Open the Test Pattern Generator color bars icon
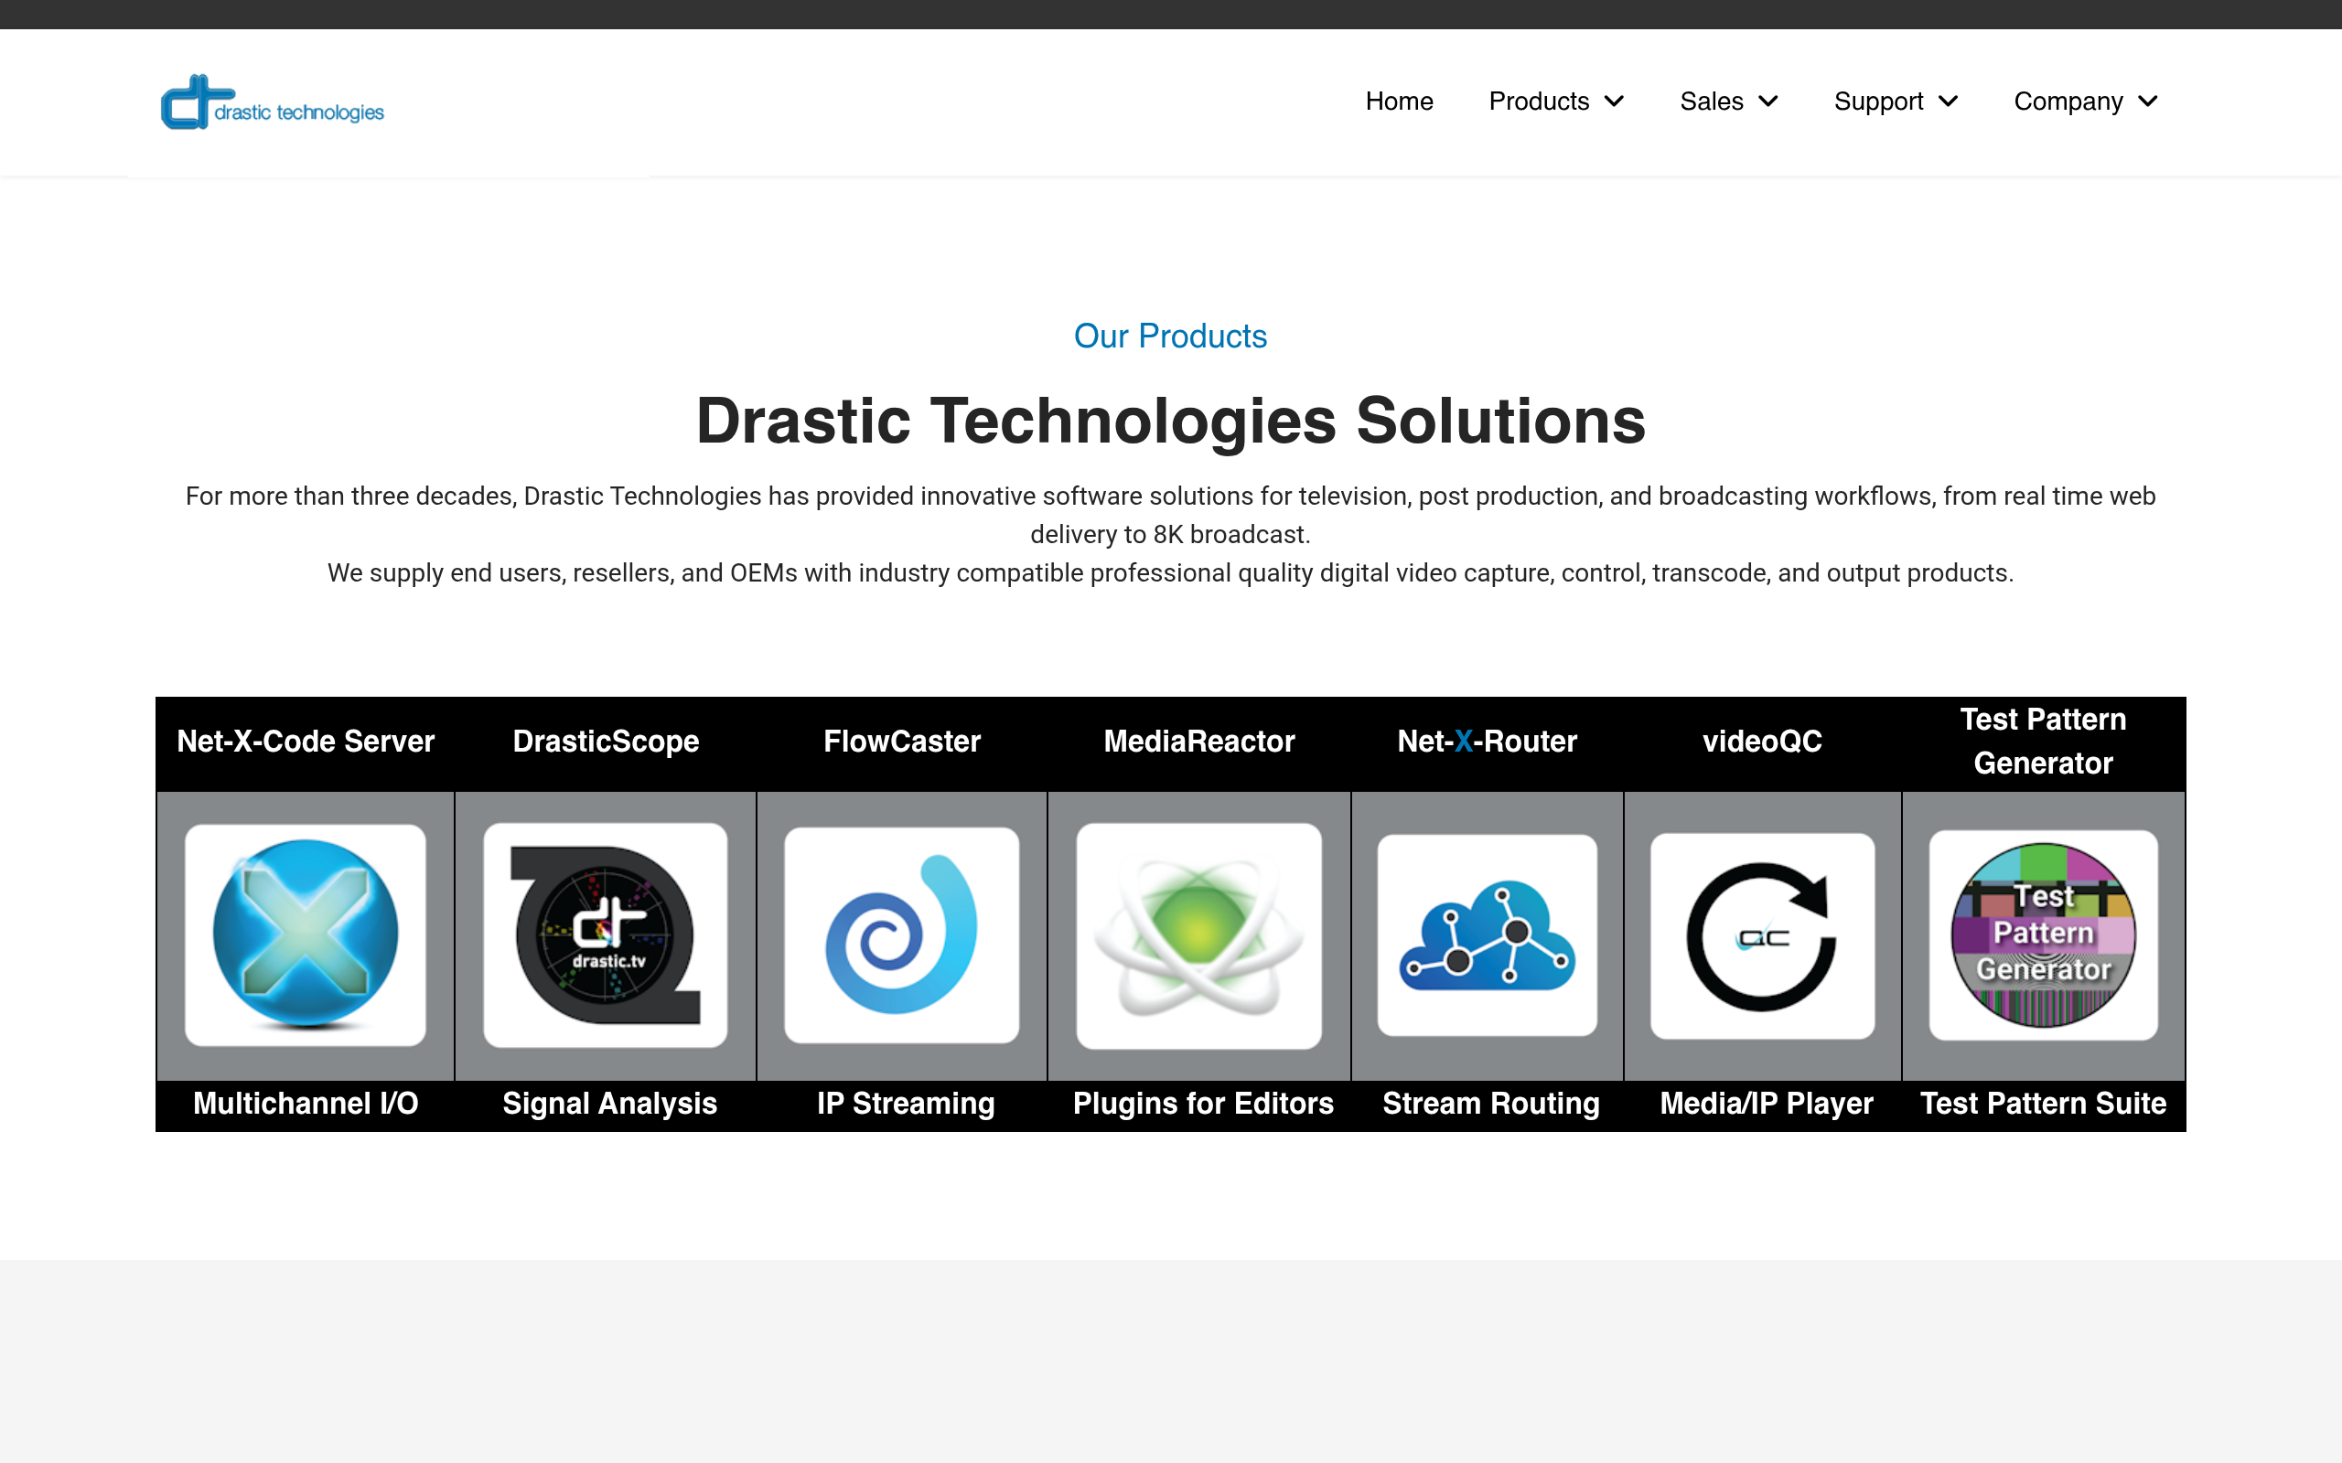Screen dimensions: 2342x1463 coord(2043,934)
